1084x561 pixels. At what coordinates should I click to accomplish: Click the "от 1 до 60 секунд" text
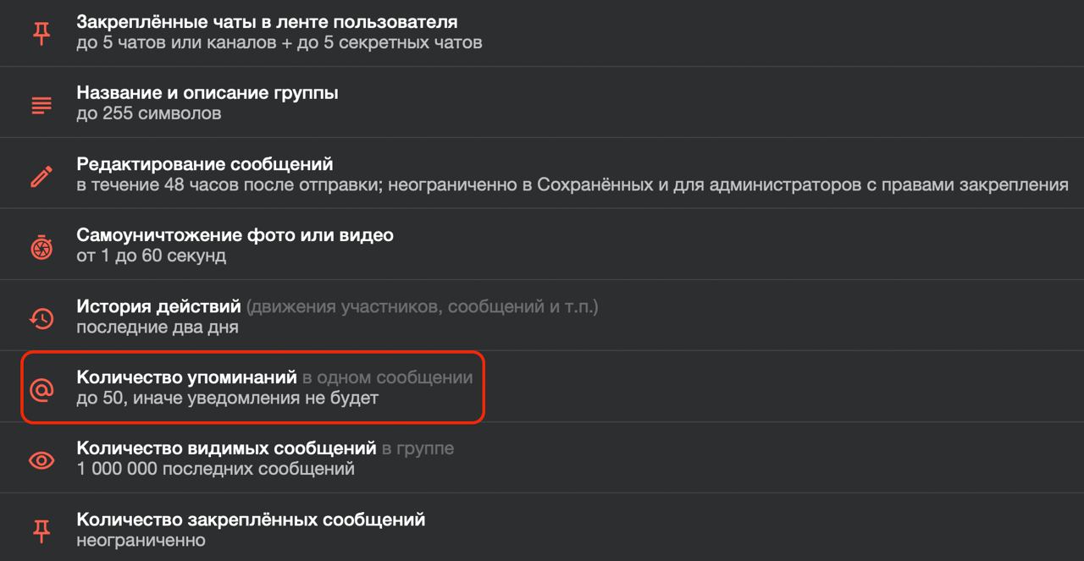point(151,256)
